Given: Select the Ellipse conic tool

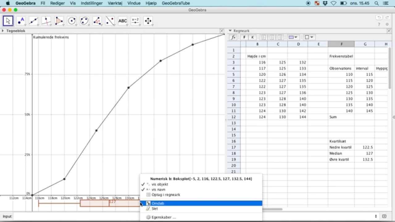Looking at the screenshot, I should (85, 21).
